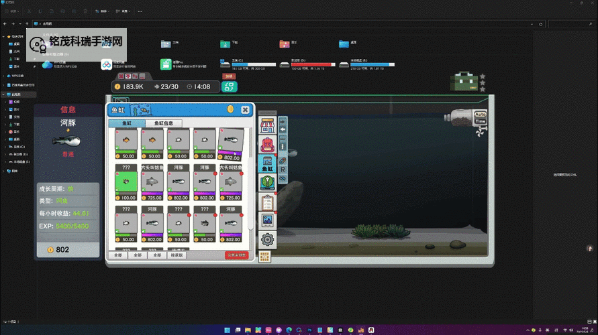The image size is (598, 335).
Task: Open the picture gallery icon in sidebar
Action: pyautogui.click(x=267, y=220)
